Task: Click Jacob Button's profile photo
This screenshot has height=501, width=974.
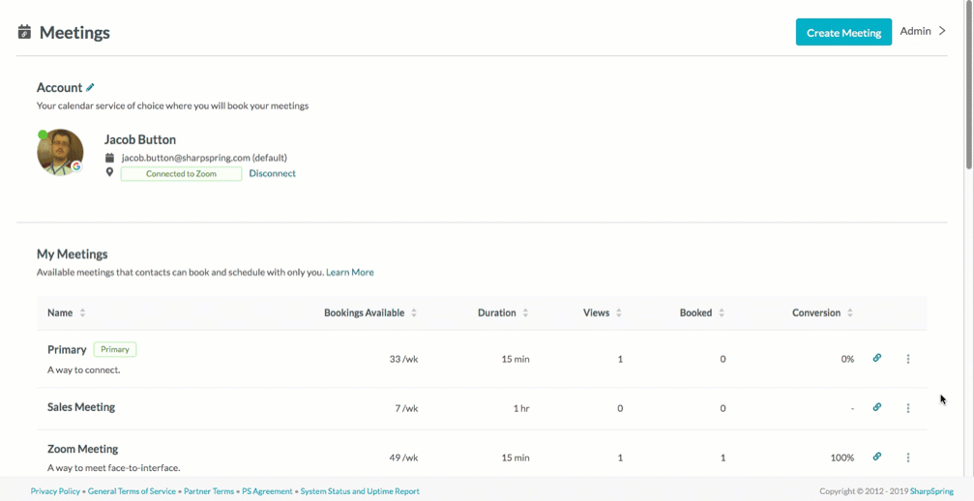Action: [x=60, y=152]
